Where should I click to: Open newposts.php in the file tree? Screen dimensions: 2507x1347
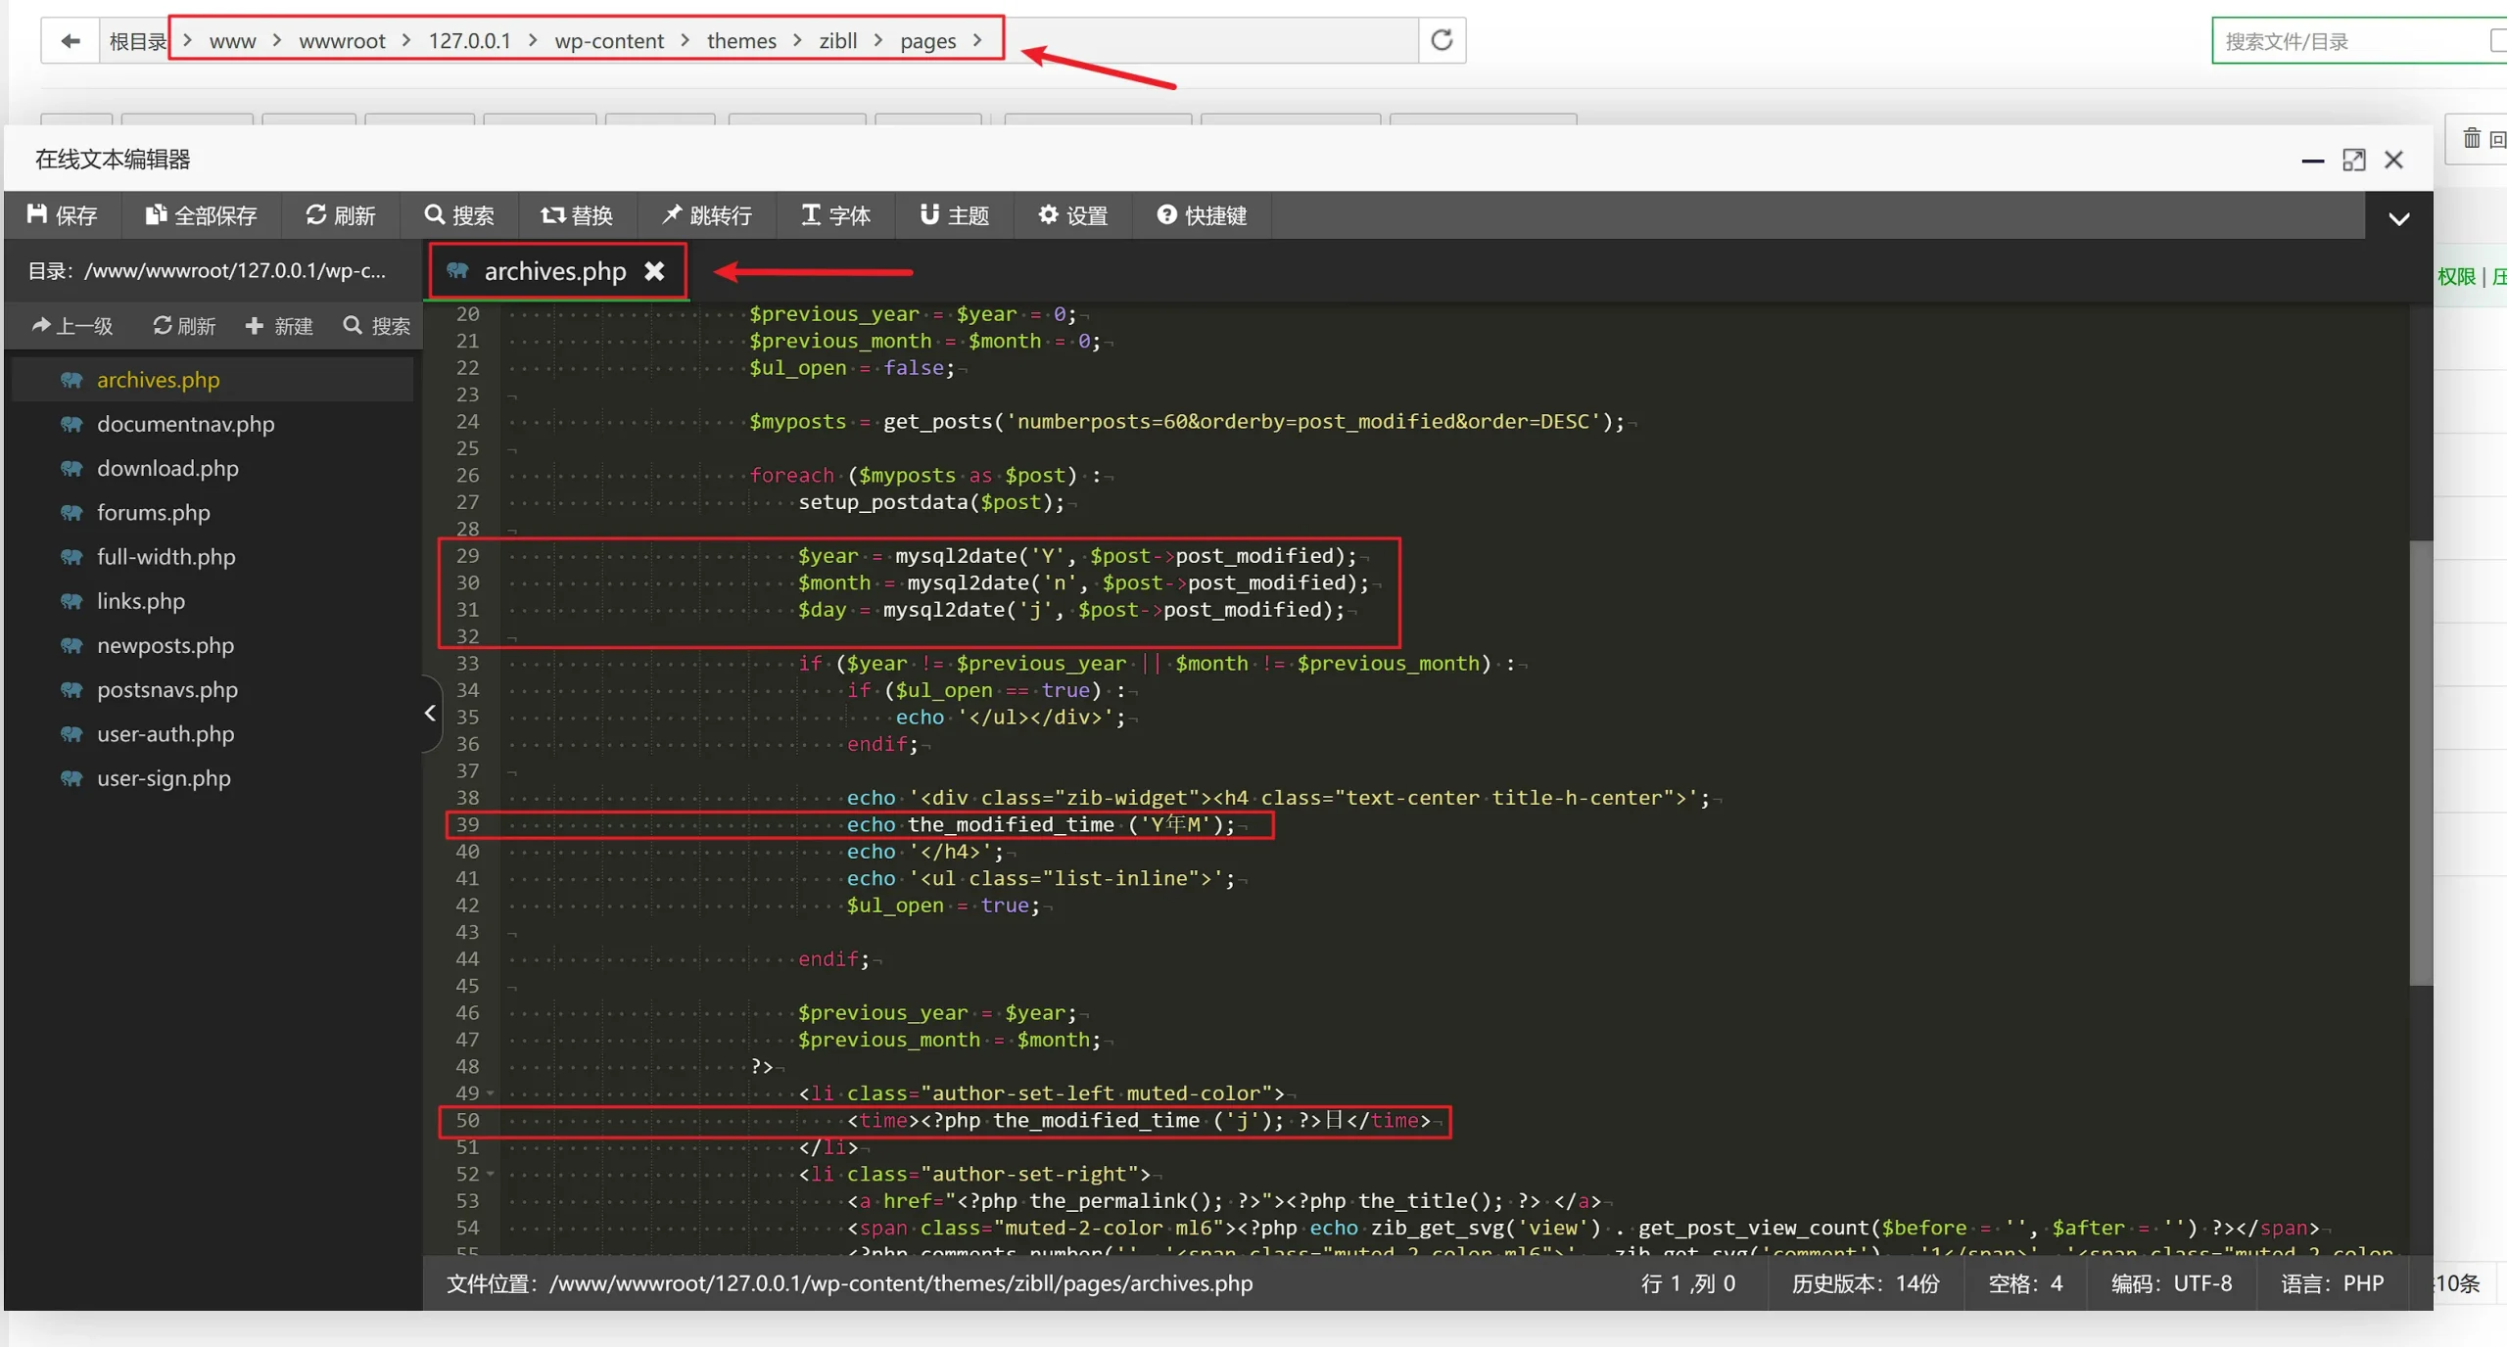point(212,645)
